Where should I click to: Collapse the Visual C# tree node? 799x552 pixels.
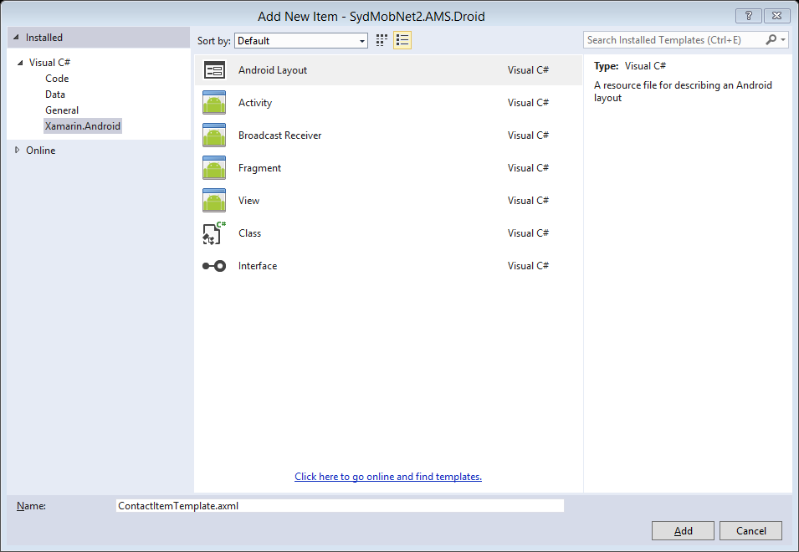click(x=20, y=63)
